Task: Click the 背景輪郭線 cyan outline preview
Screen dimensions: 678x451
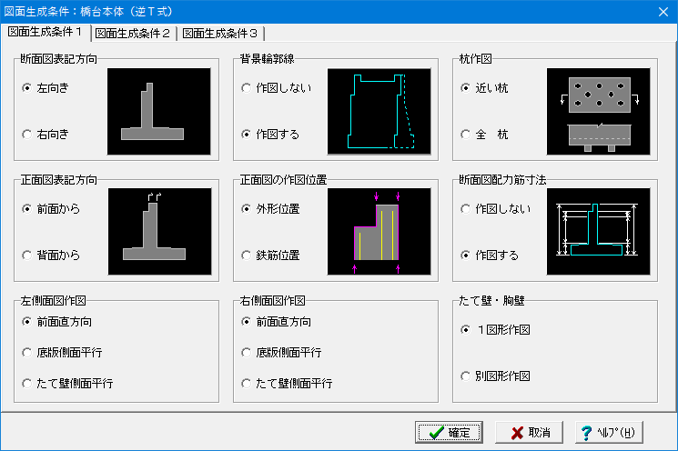Action: [x=379, y=112]
